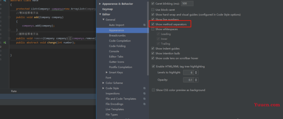Open Editor Tabs settings
The image size is (283, 119).
pos(116,57)
